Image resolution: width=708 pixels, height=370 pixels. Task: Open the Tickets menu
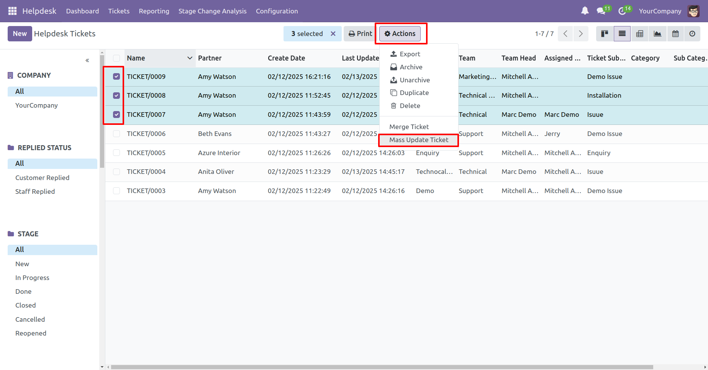point(119,11)
